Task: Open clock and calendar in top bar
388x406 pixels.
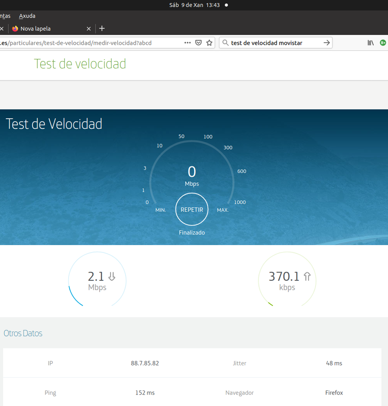Action: (x=194, y=5)
